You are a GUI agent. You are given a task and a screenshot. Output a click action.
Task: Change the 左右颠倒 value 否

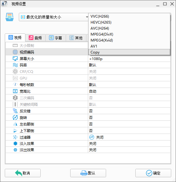pyautogui.click(x=129, y=124)
